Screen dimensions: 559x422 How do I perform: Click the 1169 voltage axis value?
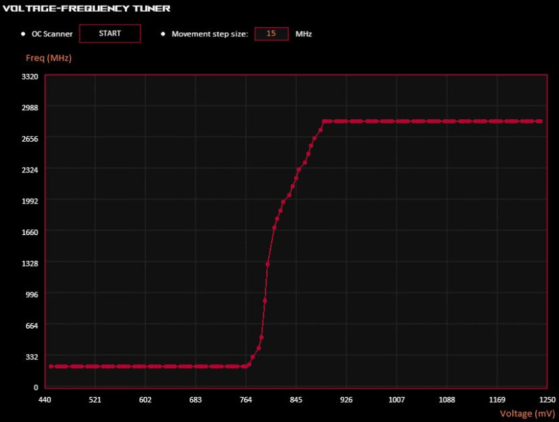point(497,400)
